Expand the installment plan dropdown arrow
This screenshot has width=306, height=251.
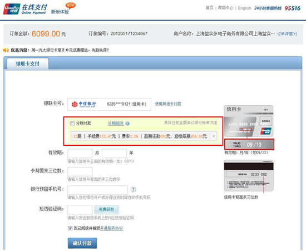pos(214,136)
